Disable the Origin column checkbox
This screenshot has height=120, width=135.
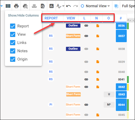point(13,59)
